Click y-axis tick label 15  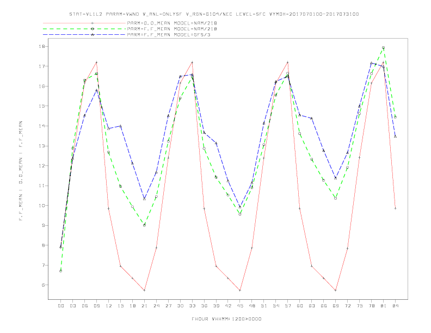(x=42, y=106)
